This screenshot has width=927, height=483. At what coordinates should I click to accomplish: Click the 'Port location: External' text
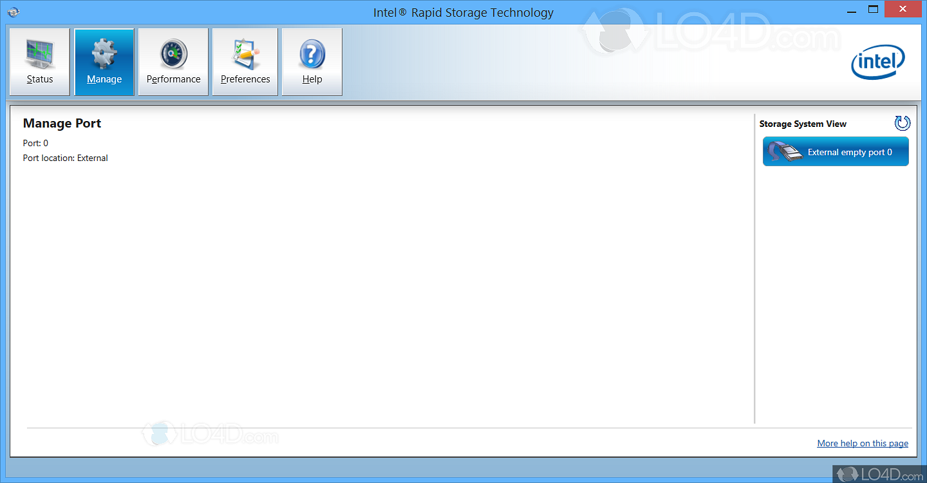(66, 158)
